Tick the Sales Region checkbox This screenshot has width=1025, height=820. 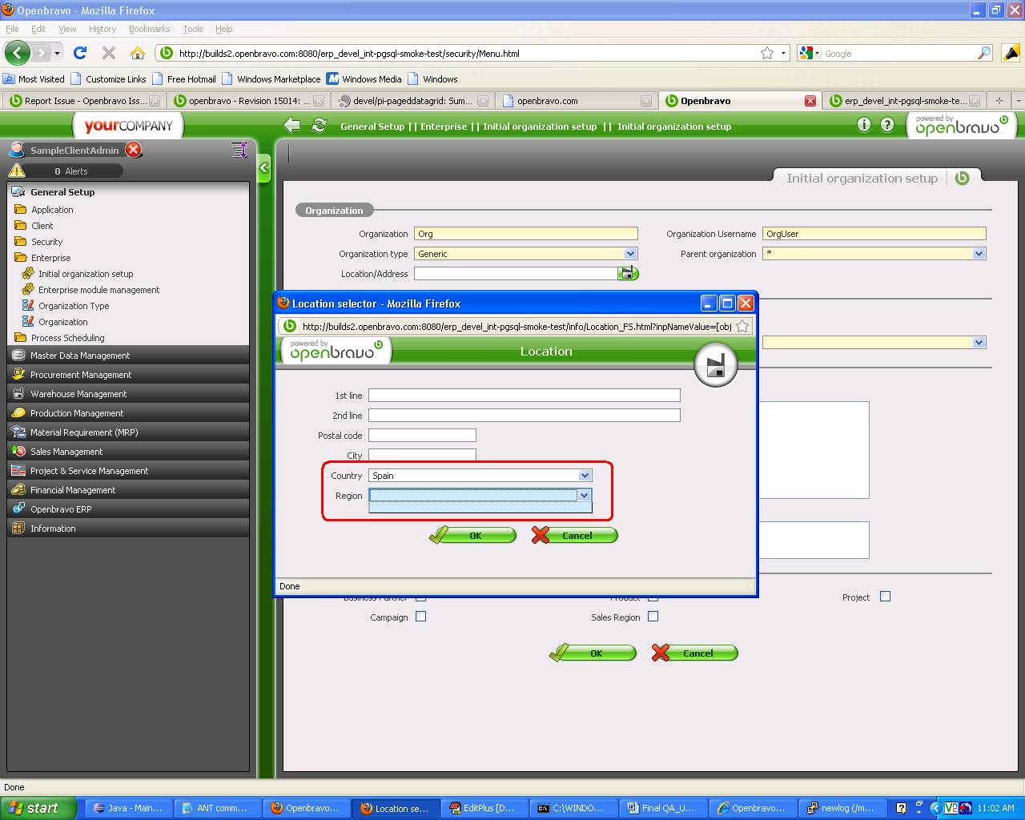pos(653,617)
